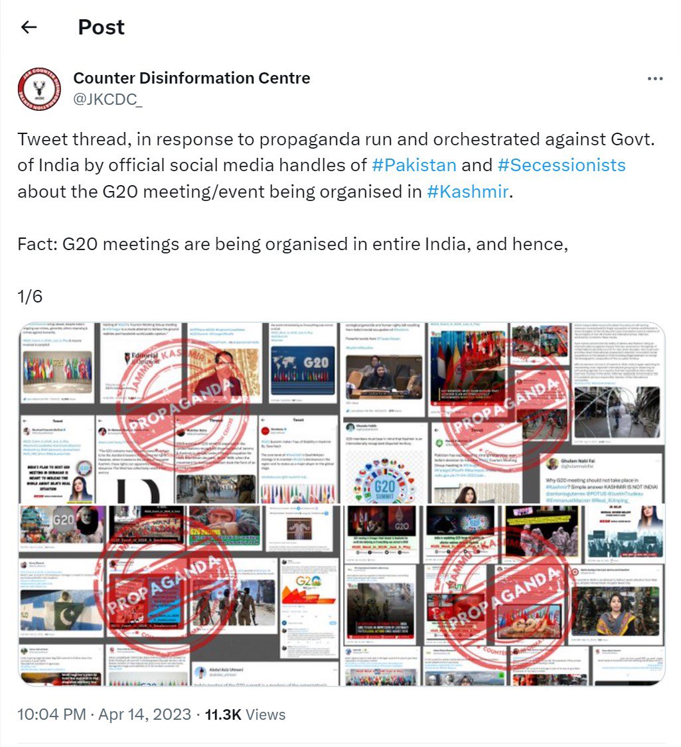Screen dimensions: 681x747
Task: Go back using the left arrow
Action: point(29,27)
